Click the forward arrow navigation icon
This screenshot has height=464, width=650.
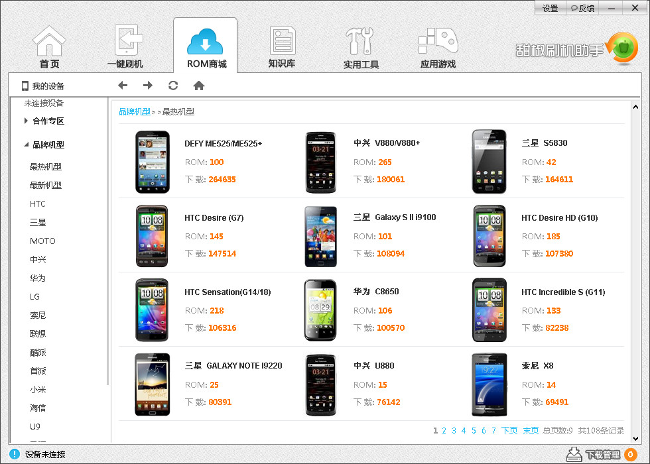[x=147, y=86]
